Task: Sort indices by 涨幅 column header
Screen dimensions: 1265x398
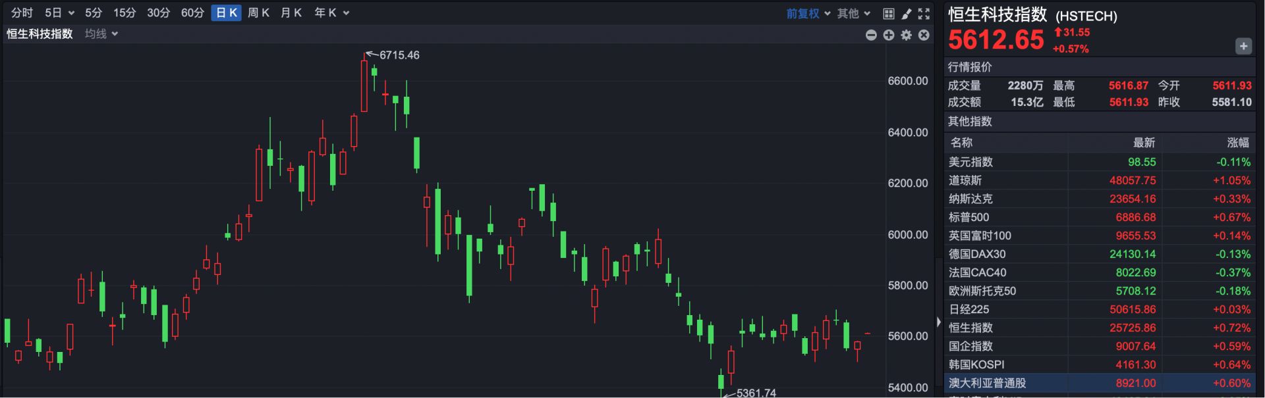Action: tap(1237, 143)
